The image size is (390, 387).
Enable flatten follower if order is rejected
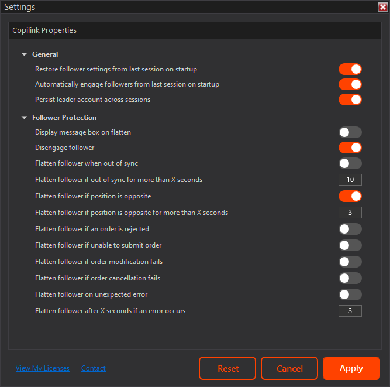click(x=350, y=229)
